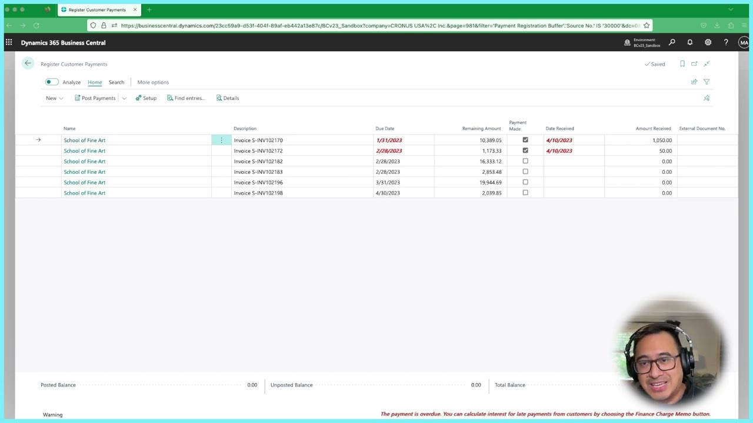Open More options
This screenshot has width=753, height=423.
153,82
